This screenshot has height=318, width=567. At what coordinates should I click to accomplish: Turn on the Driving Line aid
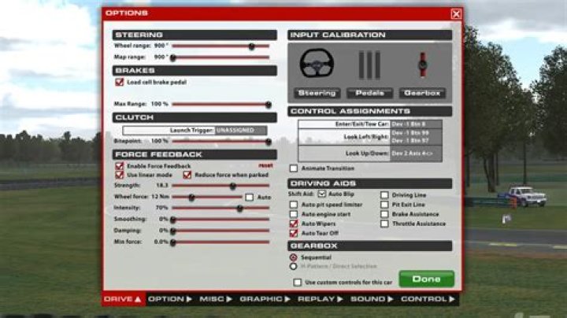tap(384, 194)
